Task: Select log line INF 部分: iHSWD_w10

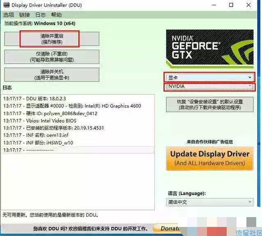Action: 78,143
